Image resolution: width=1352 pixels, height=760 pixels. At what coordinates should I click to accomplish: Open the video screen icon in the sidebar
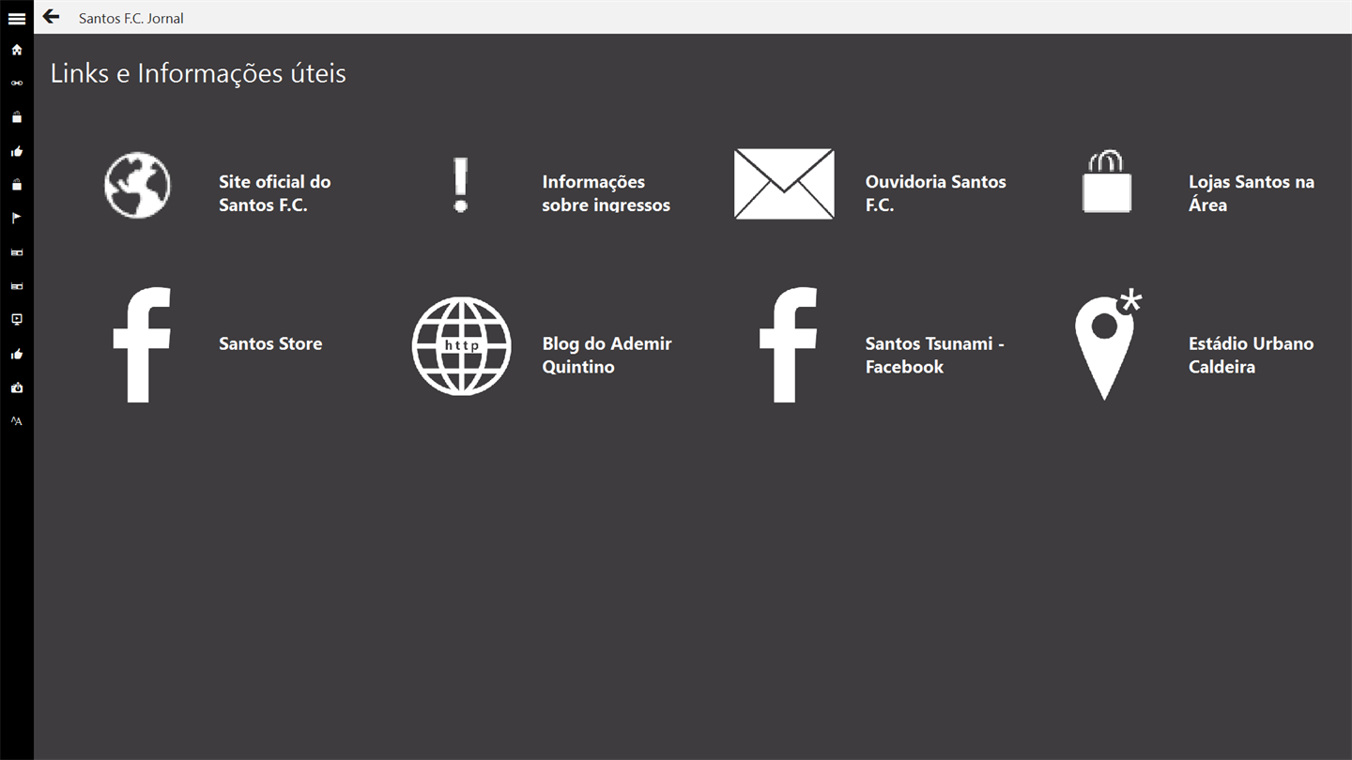[17, 320]
